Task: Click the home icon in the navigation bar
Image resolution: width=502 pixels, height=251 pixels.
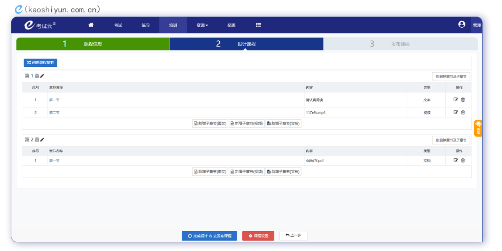Action: (91, 25)
